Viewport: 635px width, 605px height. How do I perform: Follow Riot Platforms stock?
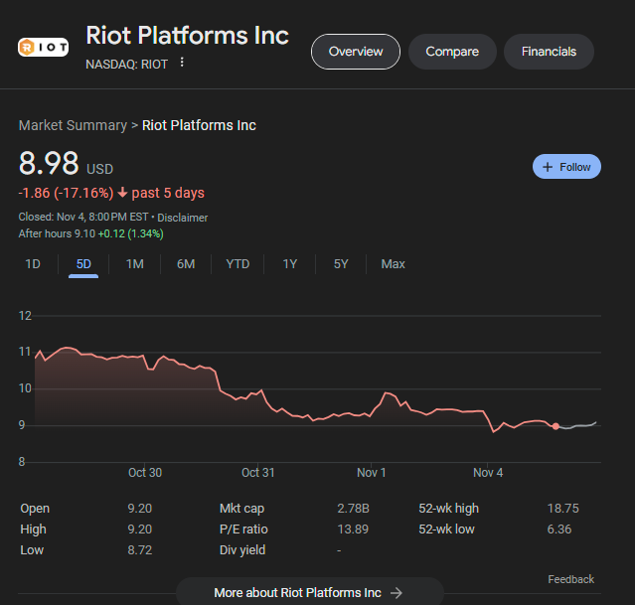pos(566,167)
